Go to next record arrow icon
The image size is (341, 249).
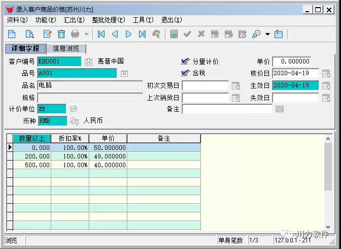coord(128,34)
